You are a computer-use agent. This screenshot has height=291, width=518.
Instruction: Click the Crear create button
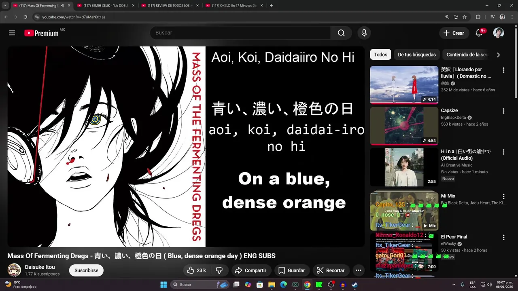(x=454, y=33)
